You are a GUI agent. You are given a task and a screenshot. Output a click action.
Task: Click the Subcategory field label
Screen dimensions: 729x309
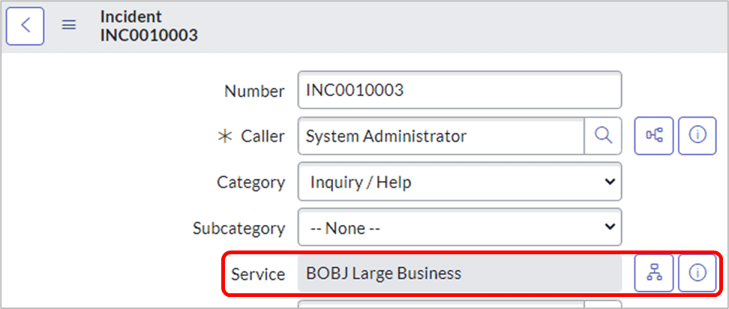click(239, 228)
